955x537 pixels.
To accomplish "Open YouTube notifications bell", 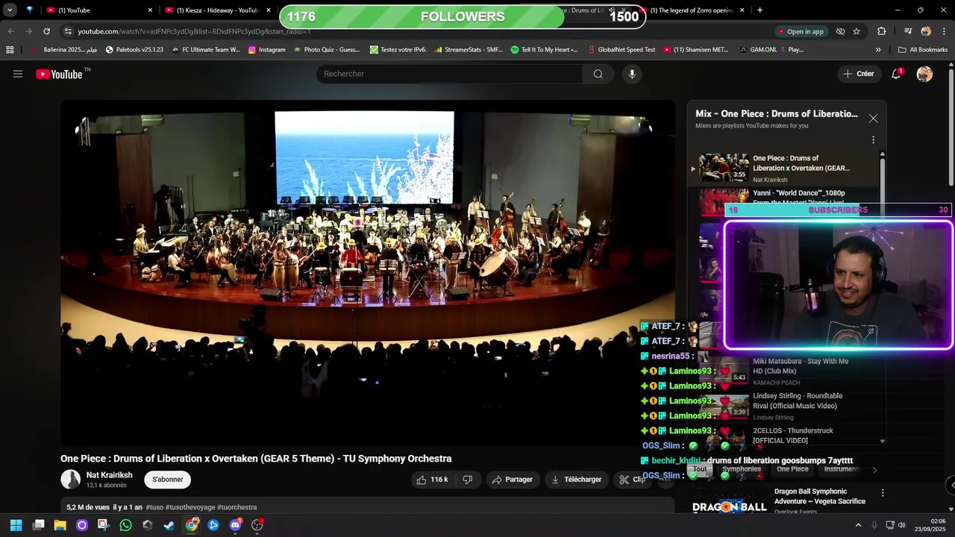I will pyautogui.click(x=896, y=74).
